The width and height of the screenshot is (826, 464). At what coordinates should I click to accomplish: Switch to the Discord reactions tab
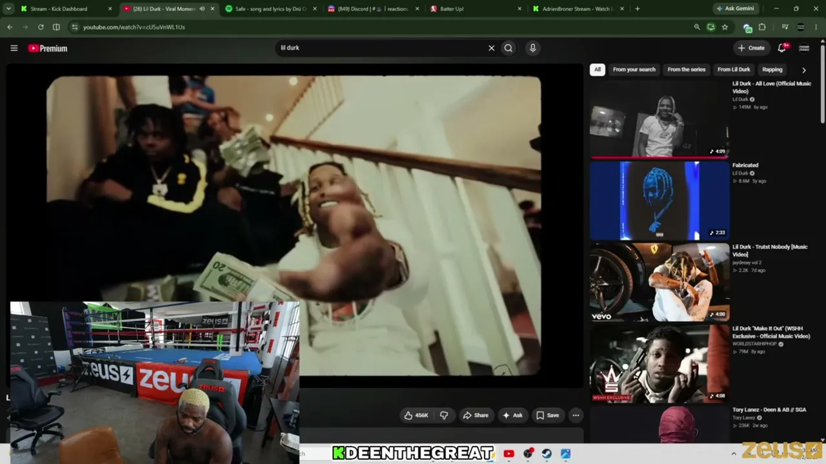coord(373,9)
